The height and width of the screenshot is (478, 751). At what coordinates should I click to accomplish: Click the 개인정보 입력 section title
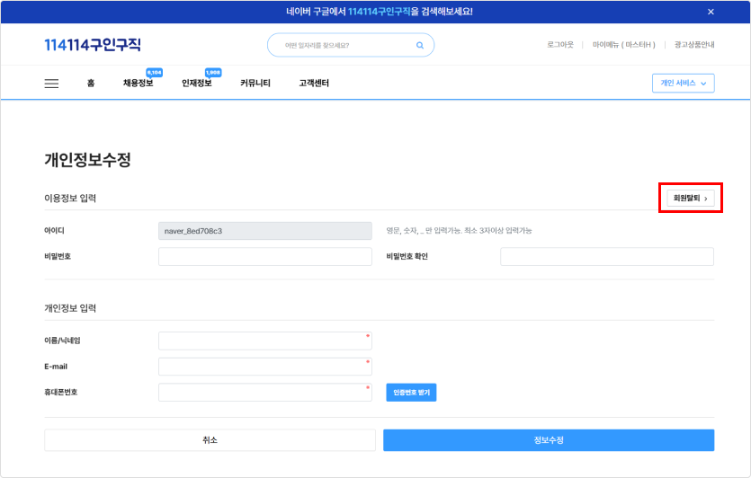70,308
